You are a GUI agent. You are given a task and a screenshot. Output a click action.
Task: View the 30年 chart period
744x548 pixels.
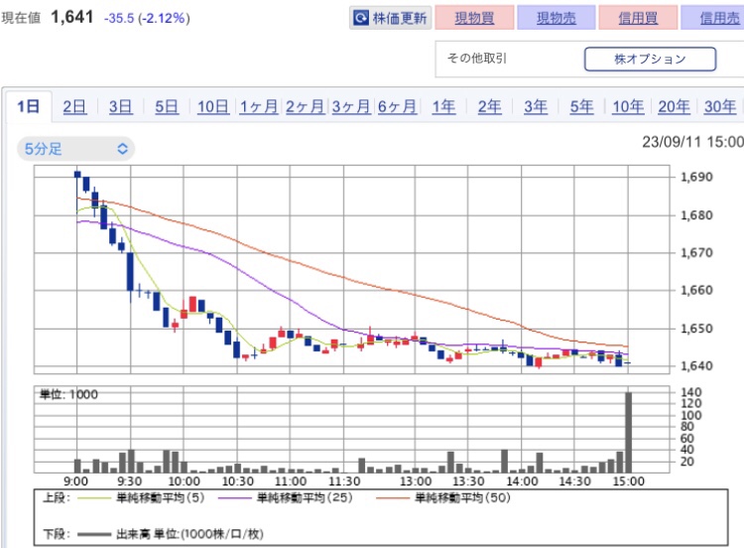point(720,106)
